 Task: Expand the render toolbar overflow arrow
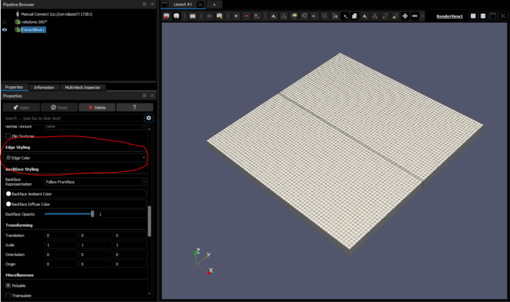tap(422, 16)
